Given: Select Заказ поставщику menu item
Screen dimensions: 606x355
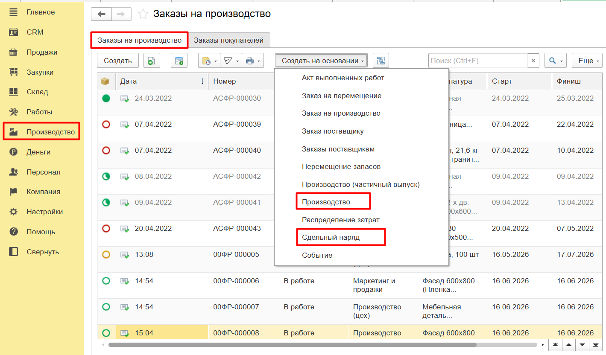Looking at the screenshot, I should (333, 131).
